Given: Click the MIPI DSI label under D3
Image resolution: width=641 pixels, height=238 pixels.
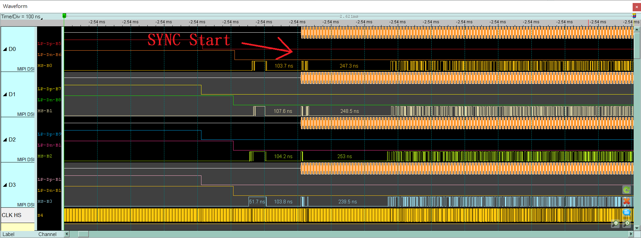Looking at the screenshot, I should [x=26, y=205].
